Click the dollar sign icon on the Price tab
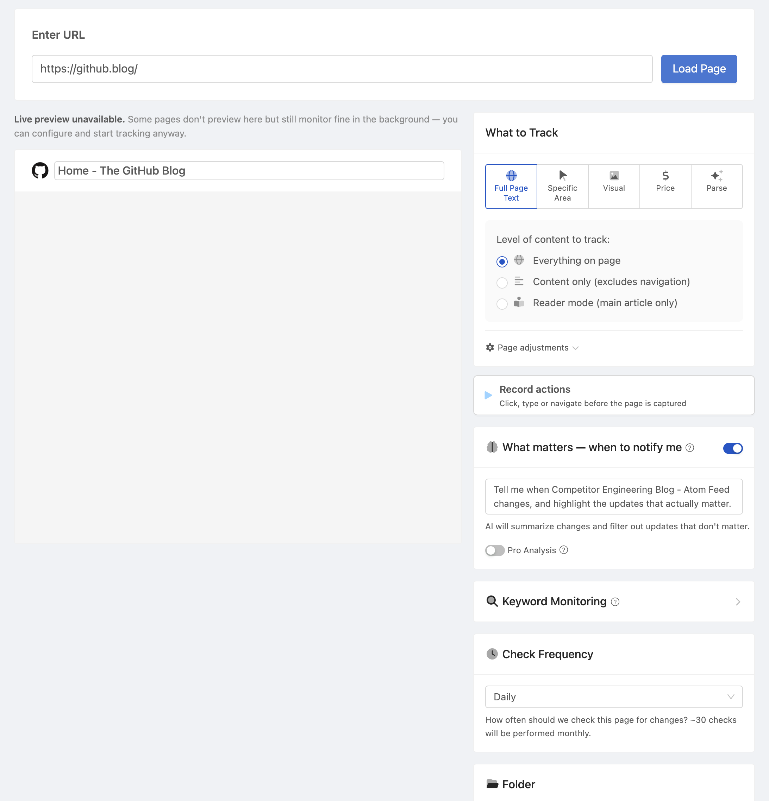Viewport: 769px width, 801px height. (665, 176)
